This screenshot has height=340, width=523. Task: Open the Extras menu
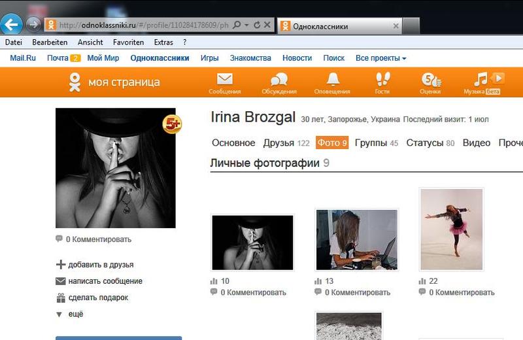click(x=163, y=42)
